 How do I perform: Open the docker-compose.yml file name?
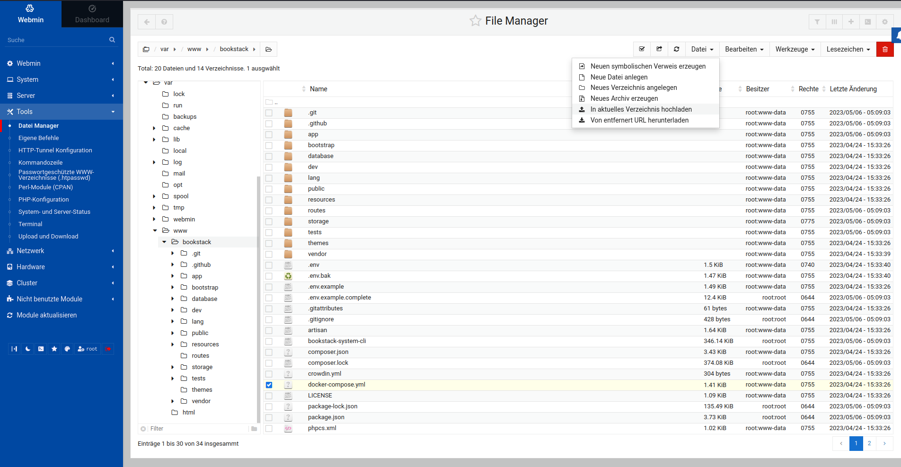click(336, 385)
